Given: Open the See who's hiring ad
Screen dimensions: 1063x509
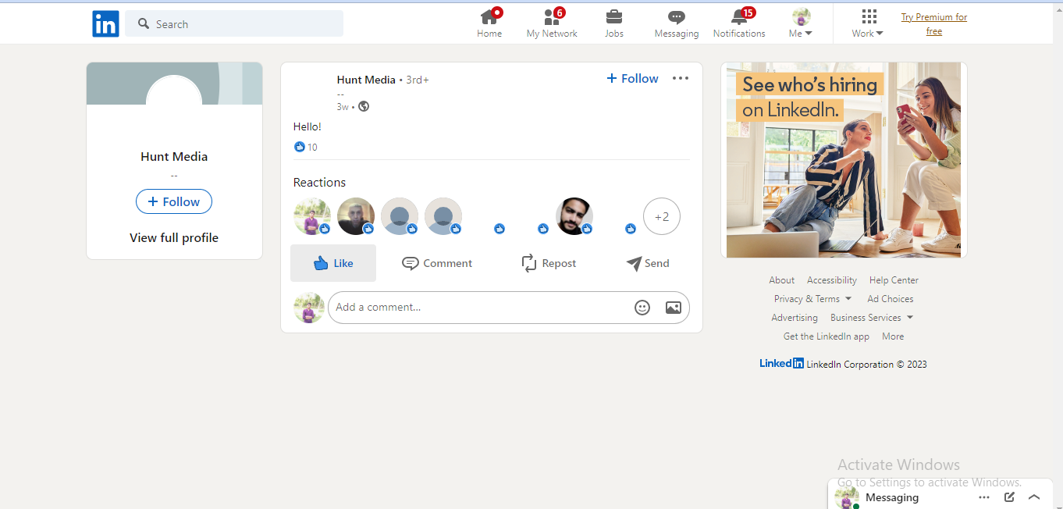Looking at the screenshot, I should coord(844,160).
